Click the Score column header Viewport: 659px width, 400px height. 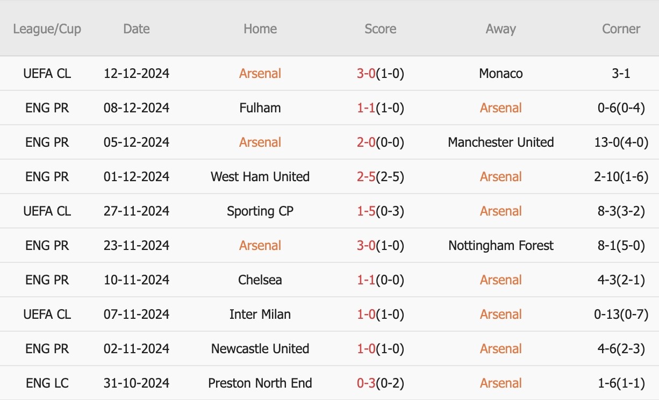click(x=381, y=28)
